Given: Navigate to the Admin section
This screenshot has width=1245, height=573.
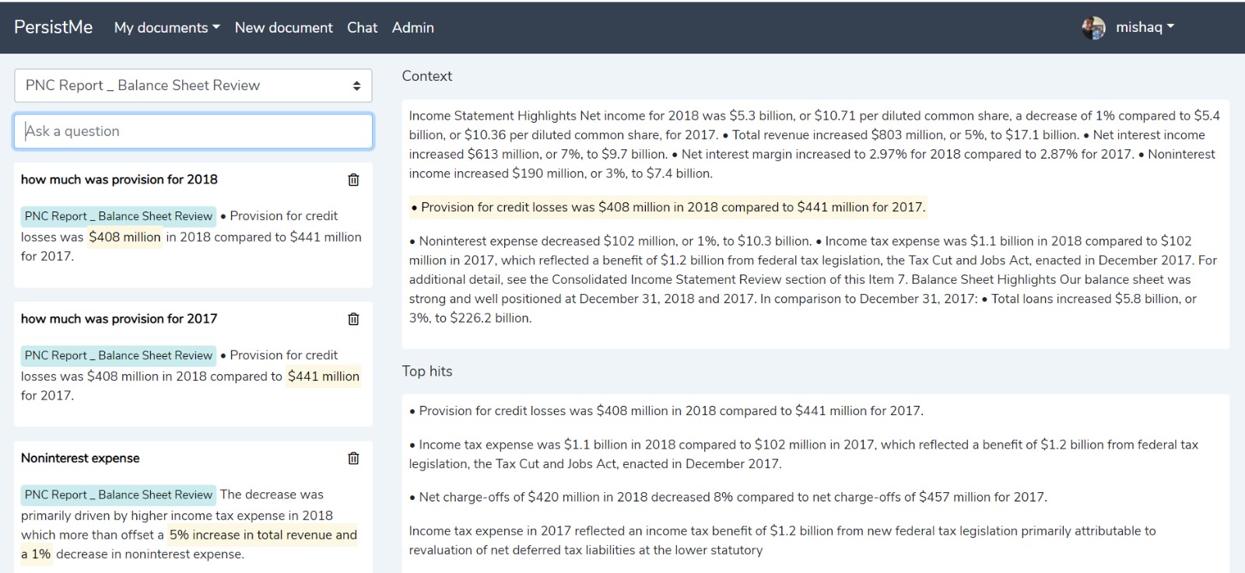Looking at the screenshot, I should click(412, 28).
